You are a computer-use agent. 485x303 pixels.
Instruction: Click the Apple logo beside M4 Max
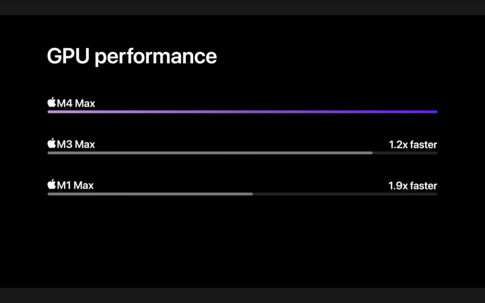[52, 102]
